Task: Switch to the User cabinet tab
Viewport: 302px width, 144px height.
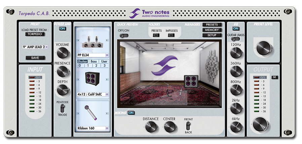Action: 104,61
